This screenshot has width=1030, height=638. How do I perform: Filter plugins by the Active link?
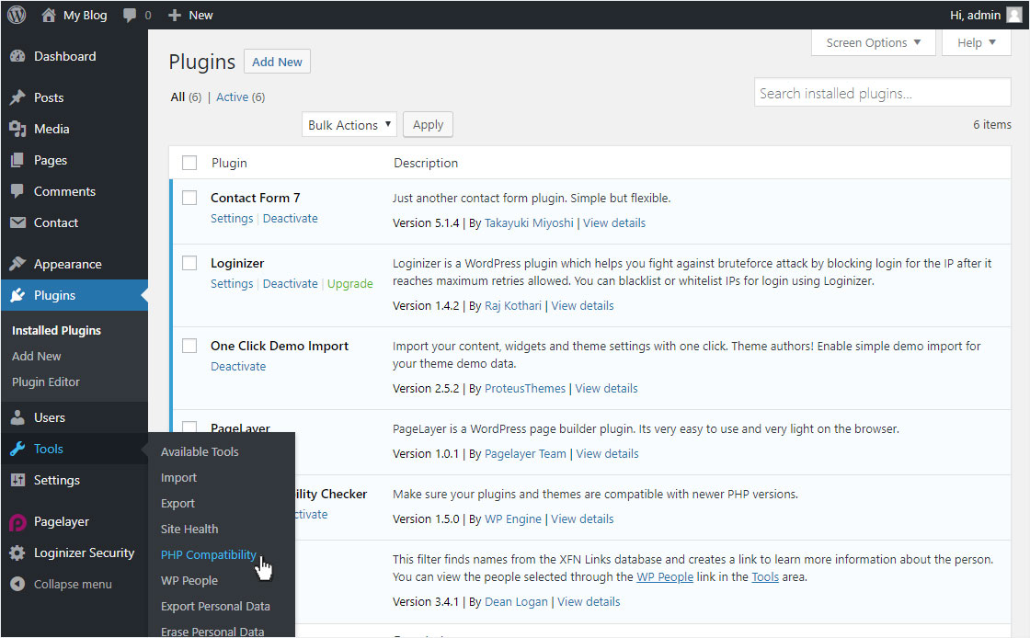click(x=233, y=97)
